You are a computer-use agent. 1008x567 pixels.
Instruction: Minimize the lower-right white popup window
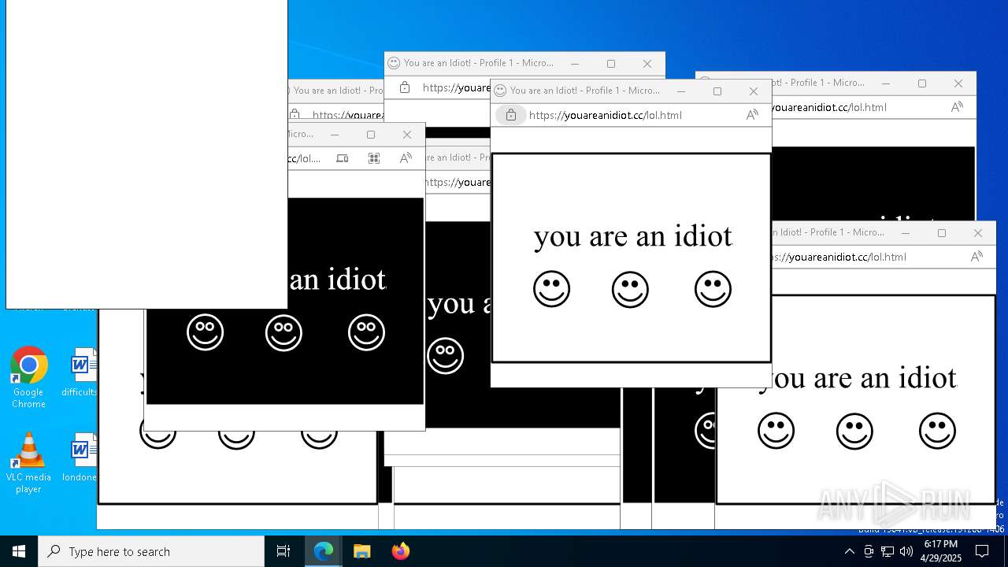[906, 233]
